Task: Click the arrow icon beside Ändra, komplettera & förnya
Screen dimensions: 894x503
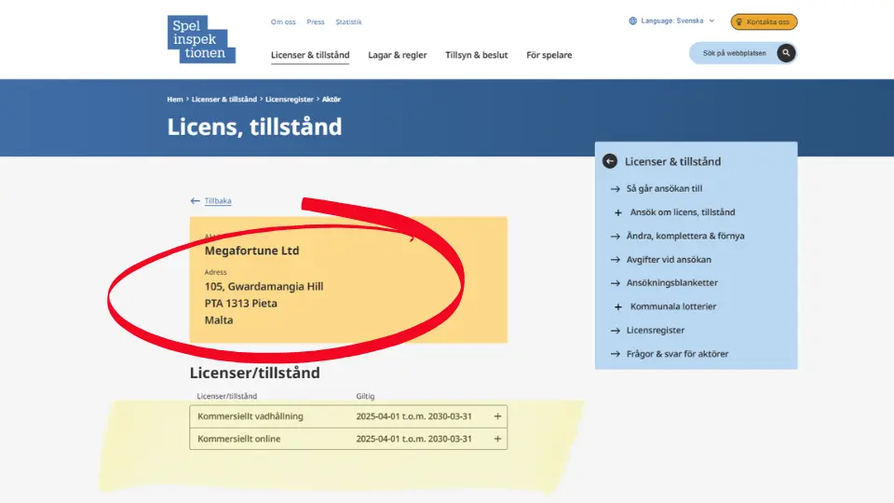Action: [x=616, y=236]
